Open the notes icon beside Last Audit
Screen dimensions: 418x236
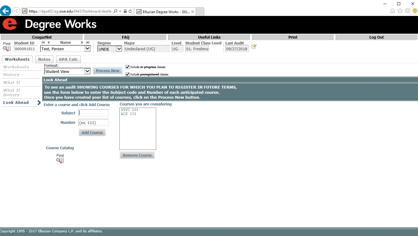[254, 47]
